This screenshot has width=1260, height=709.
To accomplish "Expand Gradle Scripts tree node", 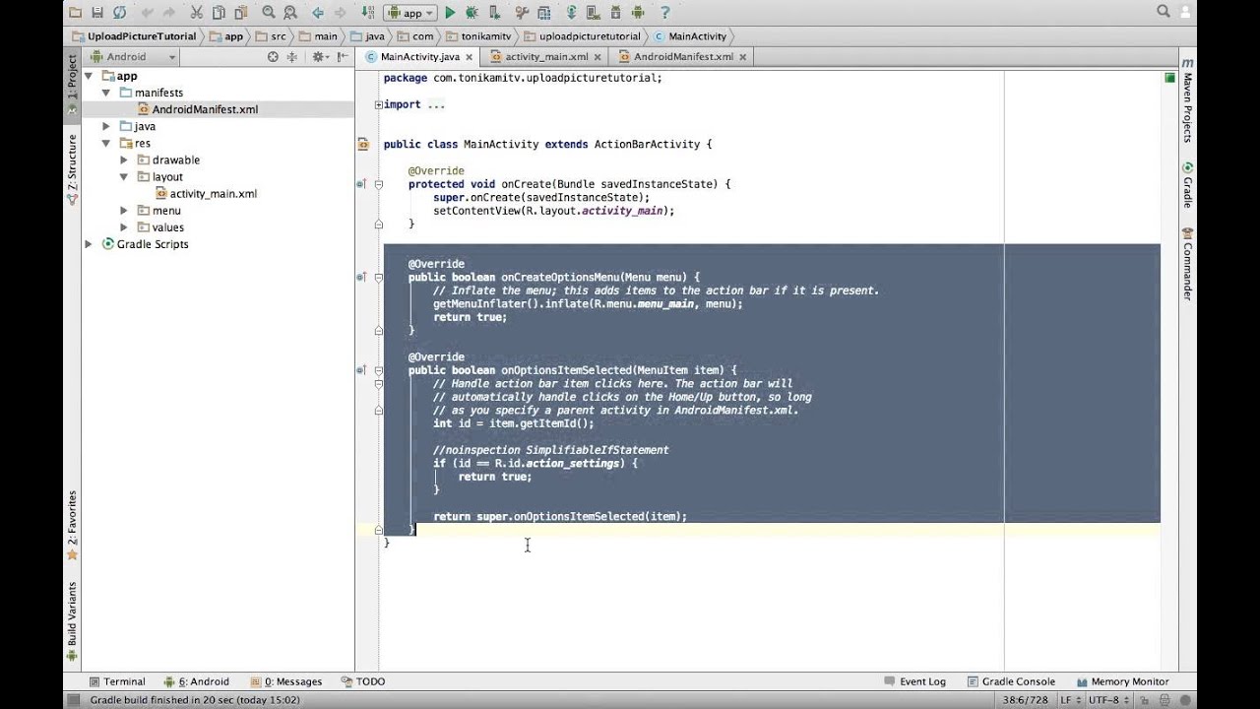I will (x=89, y=244).
